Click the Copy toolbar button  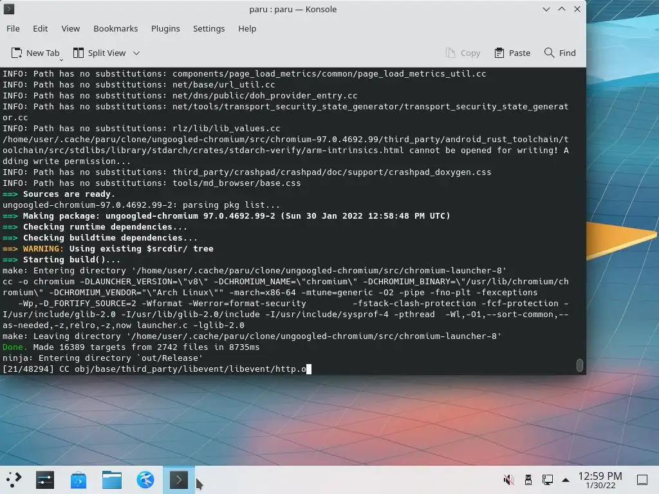pyautogui.click(x=463, y=53)
